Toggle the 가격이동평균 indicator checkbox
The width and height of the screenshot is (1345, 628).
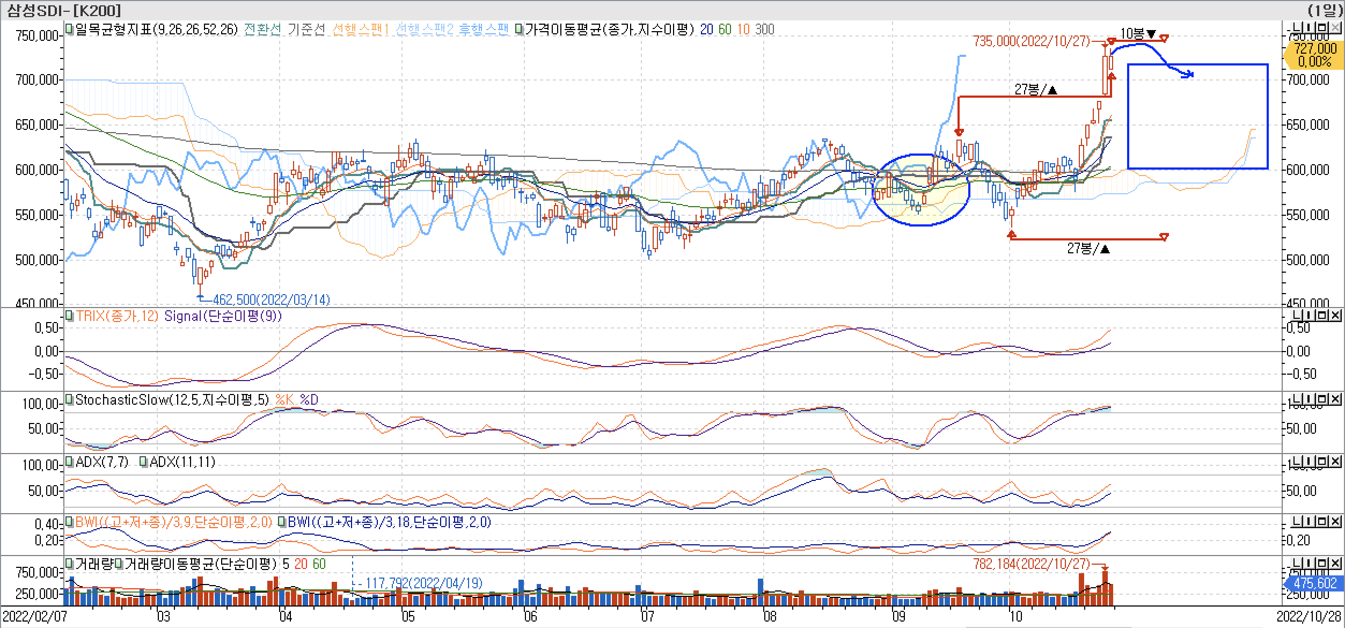[518, 30]
